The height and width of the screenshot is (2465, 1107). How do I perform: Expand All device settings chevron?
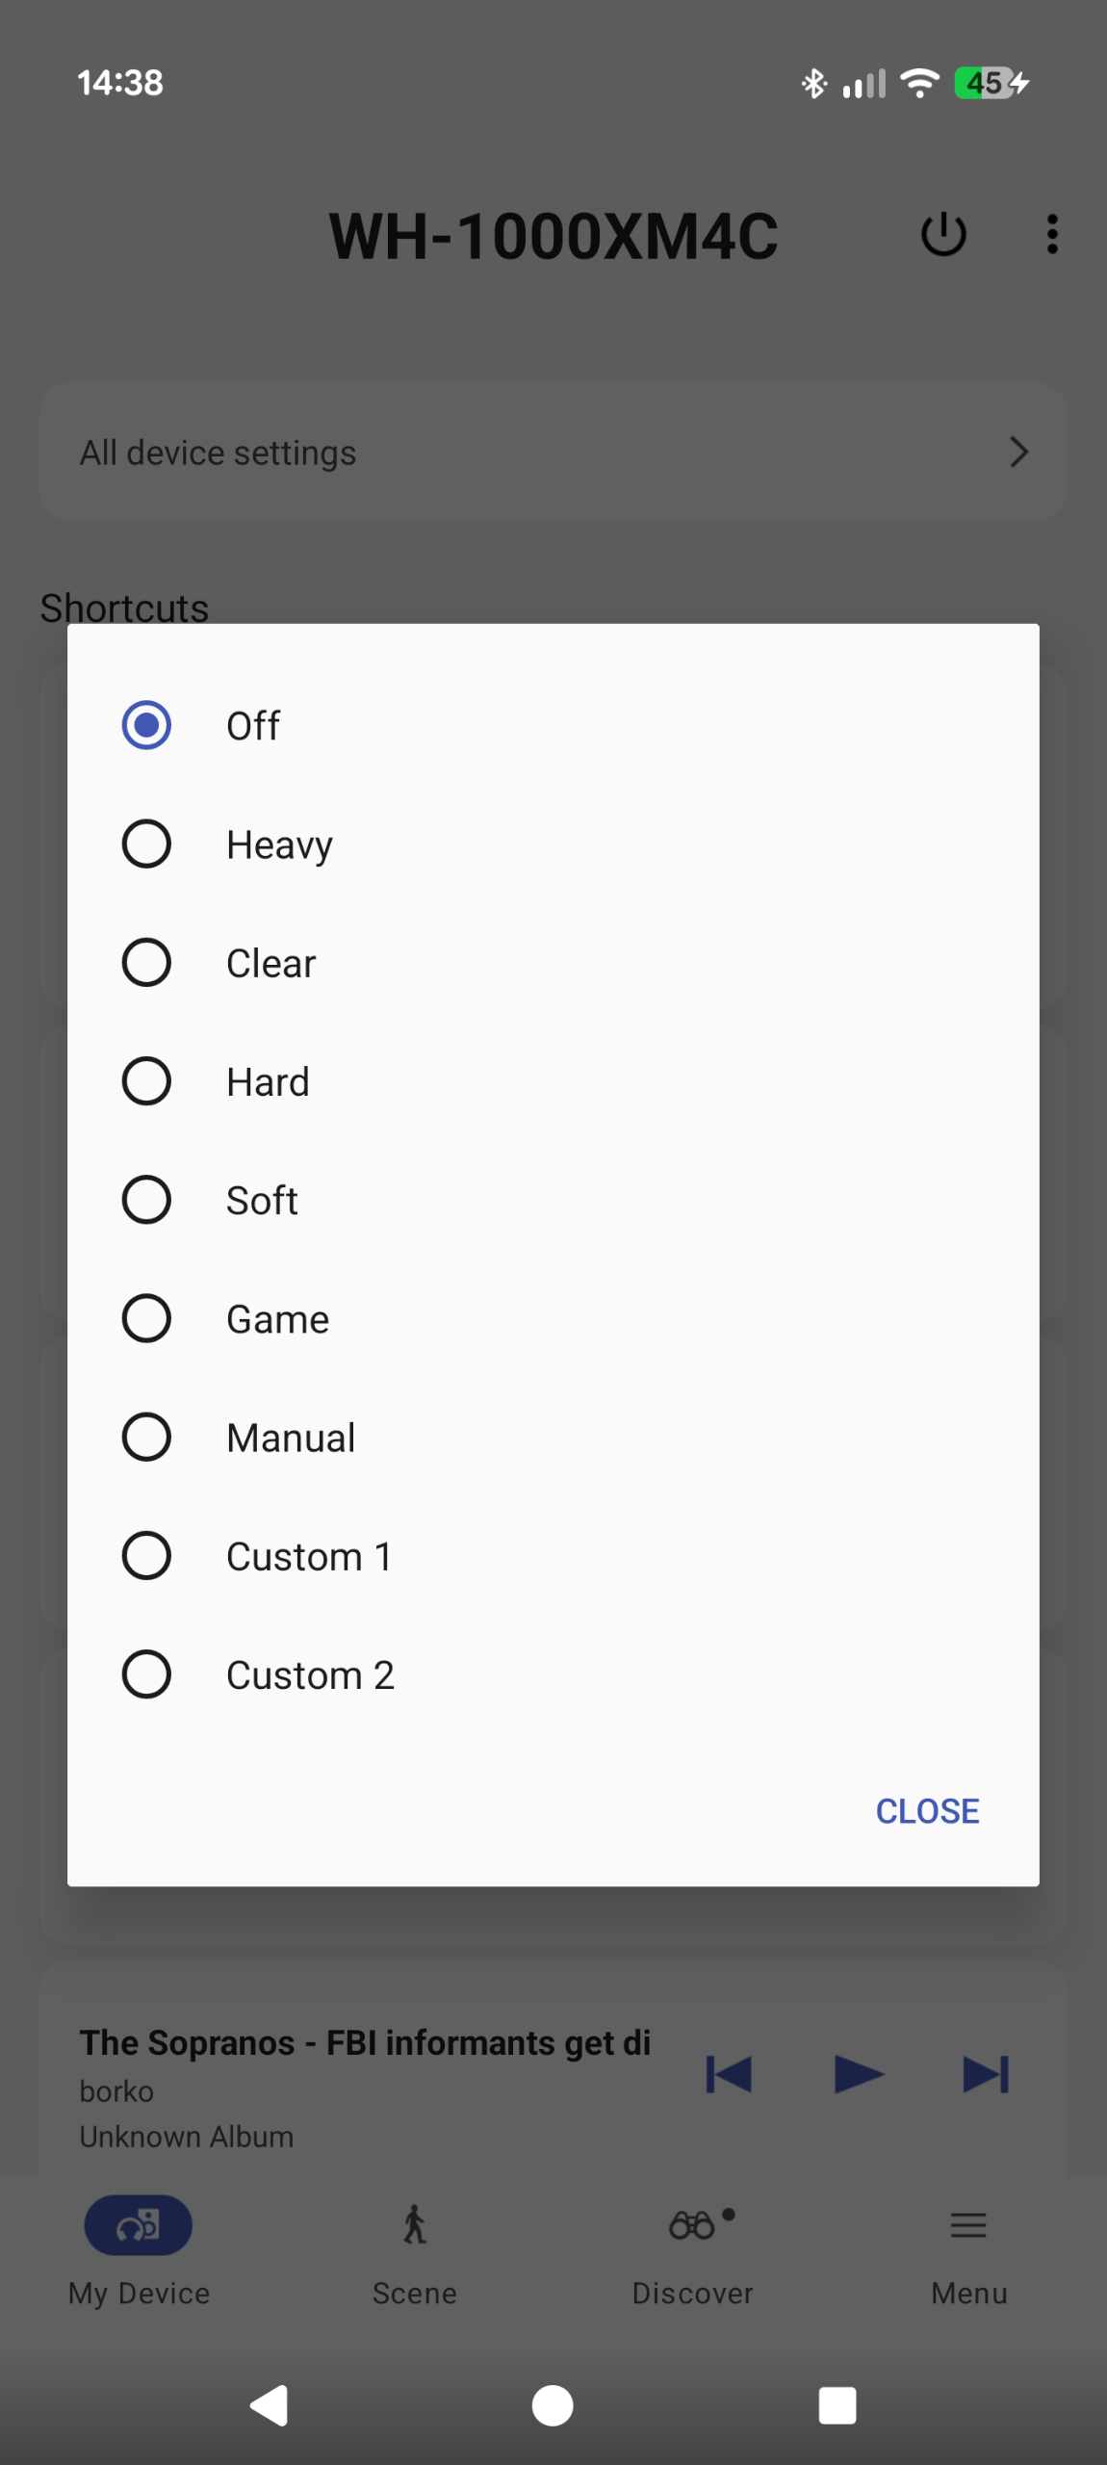pyautogui.click(x=1018, y=452)
